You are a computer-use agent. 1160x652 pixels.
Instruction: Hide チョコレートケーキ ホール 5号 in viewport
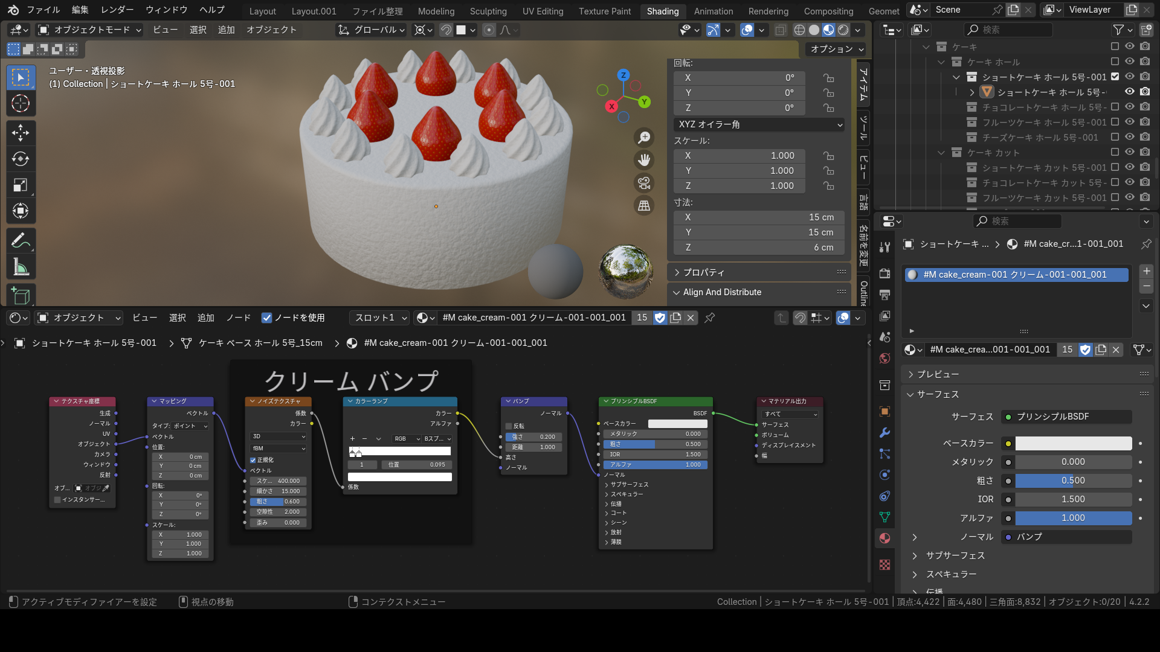1129,107
